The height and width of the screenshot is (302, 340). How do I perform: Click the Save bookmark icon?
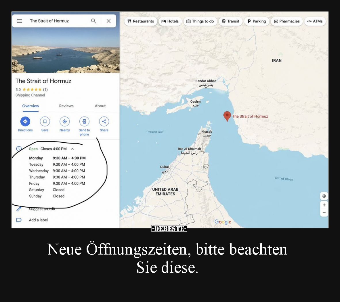coord(45,121)
